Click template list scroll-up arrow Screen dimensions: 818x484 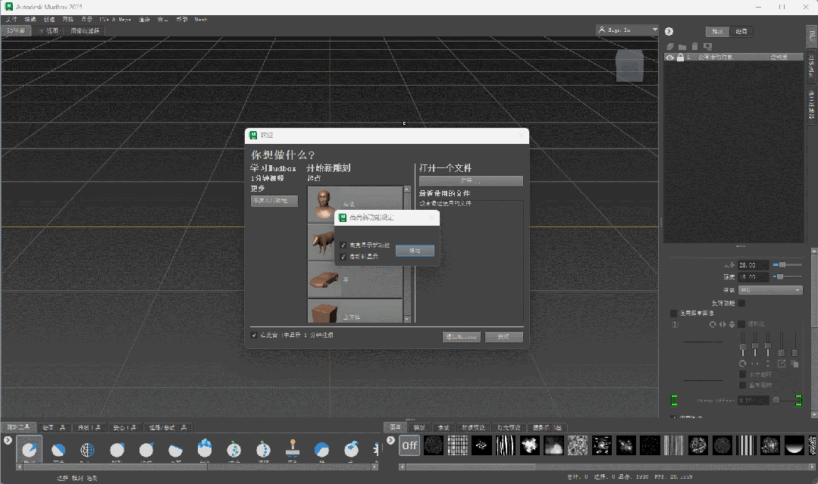407,189
